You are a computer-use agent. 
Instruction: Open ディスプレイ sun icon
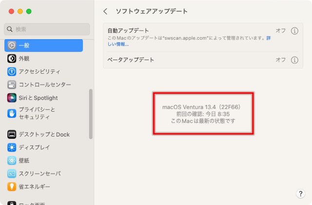pyautogui.click(x=12, y=147)
